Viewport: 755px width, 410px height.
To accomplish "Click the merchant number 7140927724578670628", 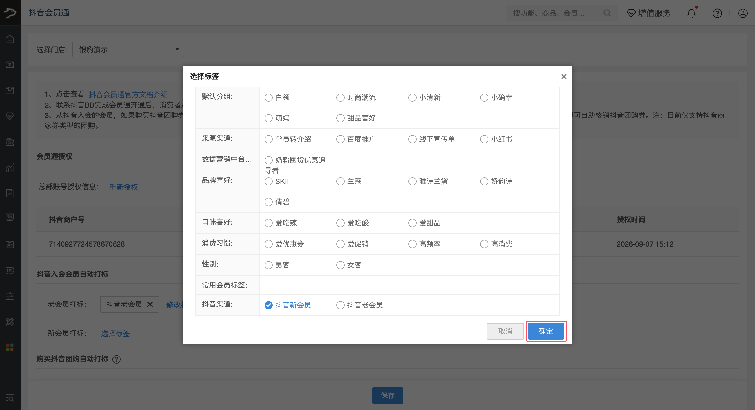I will [87, 244].
